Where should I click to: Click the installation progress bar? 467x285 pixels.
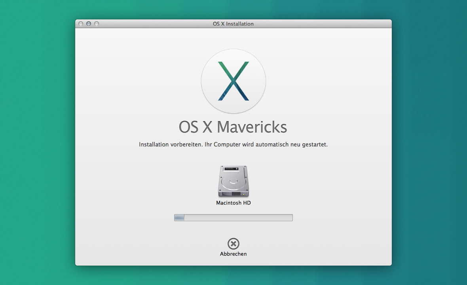233,218
